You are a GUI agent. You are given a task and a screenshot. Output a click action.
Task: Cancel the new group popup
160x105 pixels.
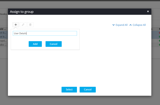54,44
